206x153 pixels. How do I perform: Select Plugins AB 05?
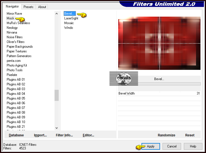pos(16,98)
